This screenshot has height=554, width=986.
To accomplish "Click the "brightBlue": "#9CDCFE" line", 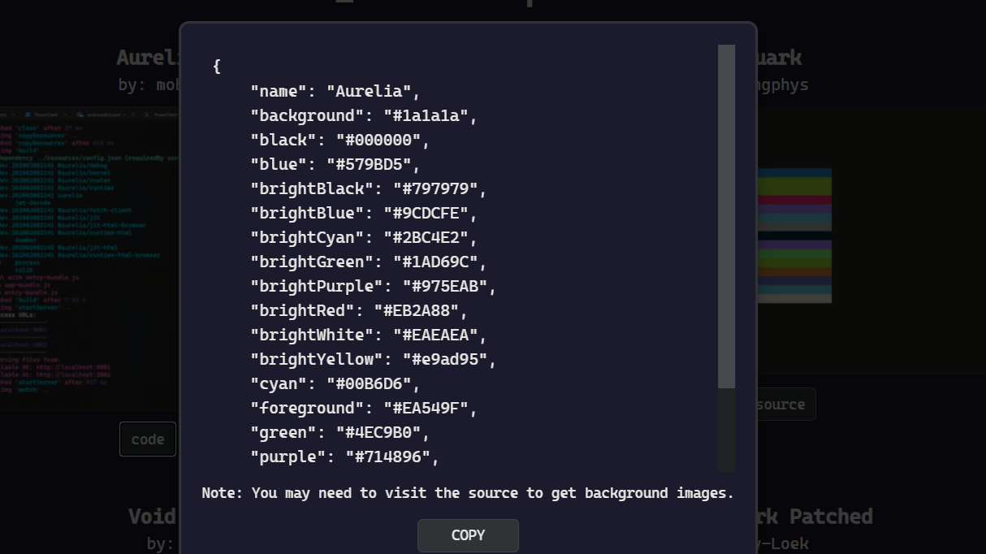I will point(364,213).
